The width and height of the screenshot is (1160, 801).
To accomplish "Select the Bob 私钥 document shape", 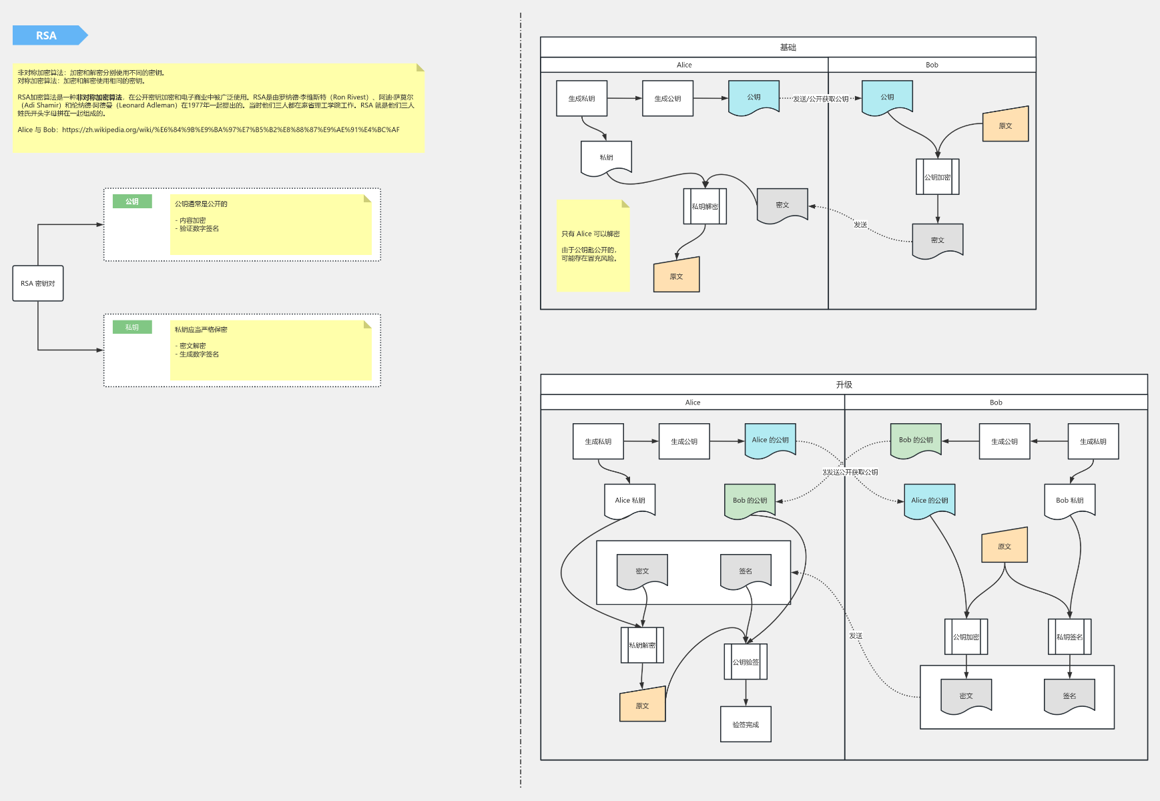I will coord(1069,500).
